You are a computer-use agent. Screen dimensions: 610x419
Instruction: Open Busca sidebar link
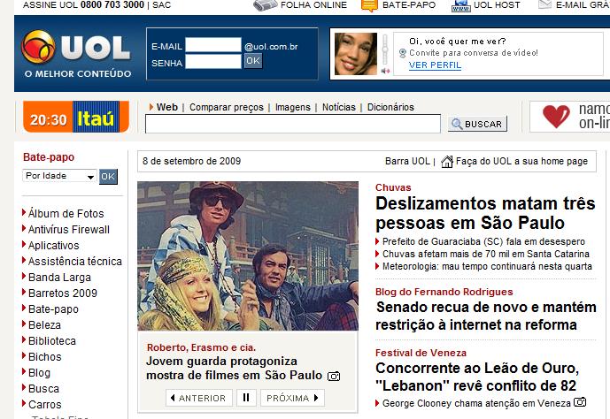(44, 389)
